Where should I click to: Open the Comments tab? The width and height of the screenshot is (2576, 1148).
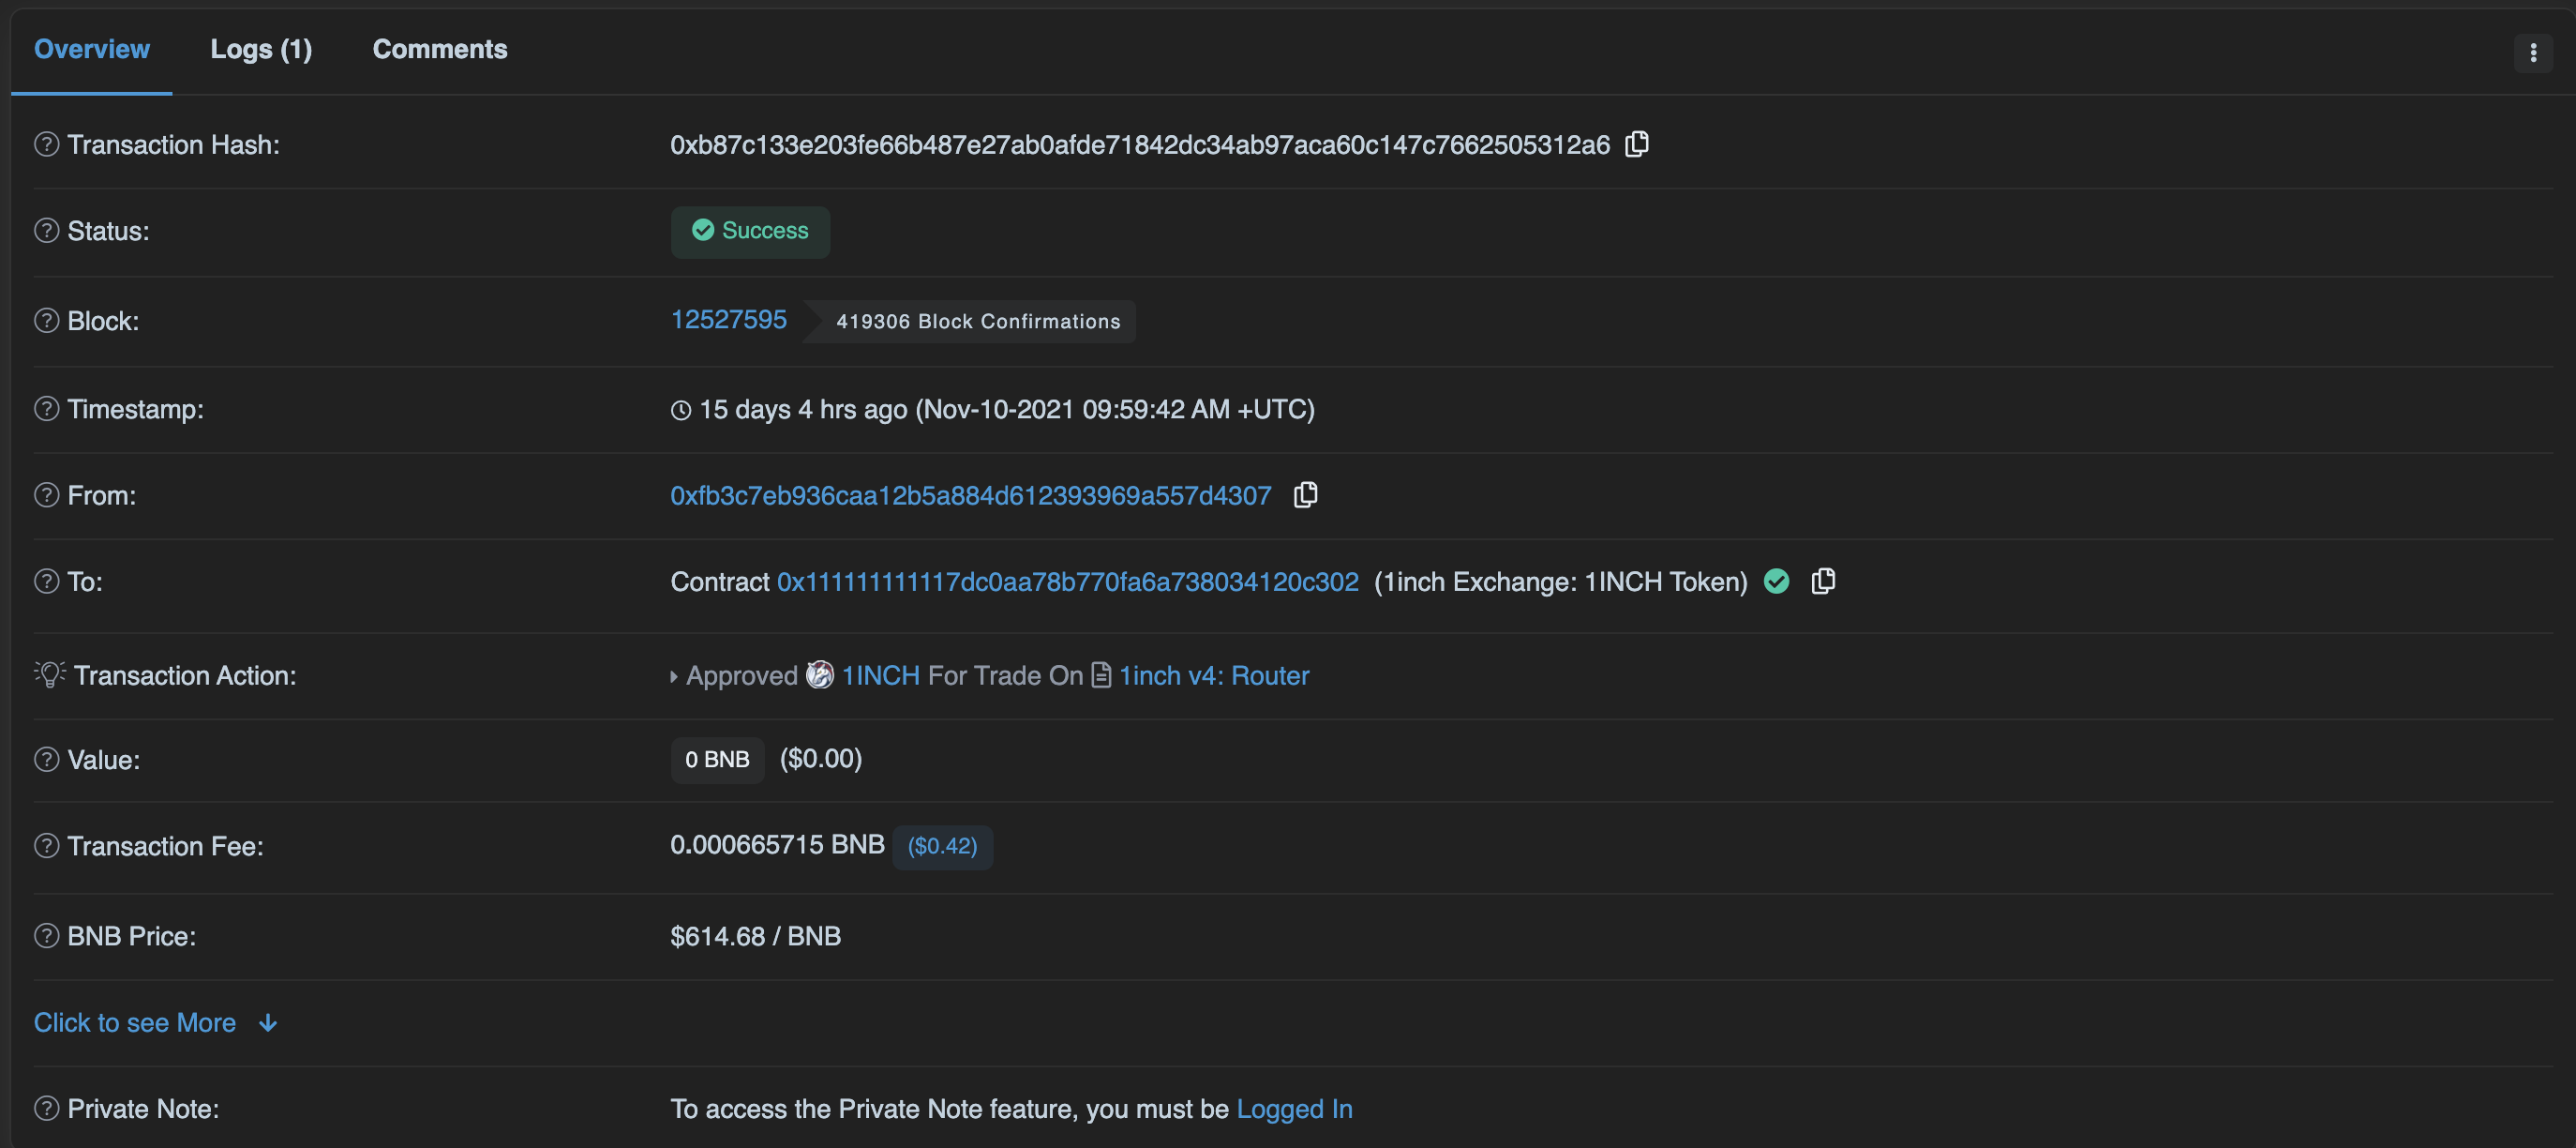pos(440,49)
